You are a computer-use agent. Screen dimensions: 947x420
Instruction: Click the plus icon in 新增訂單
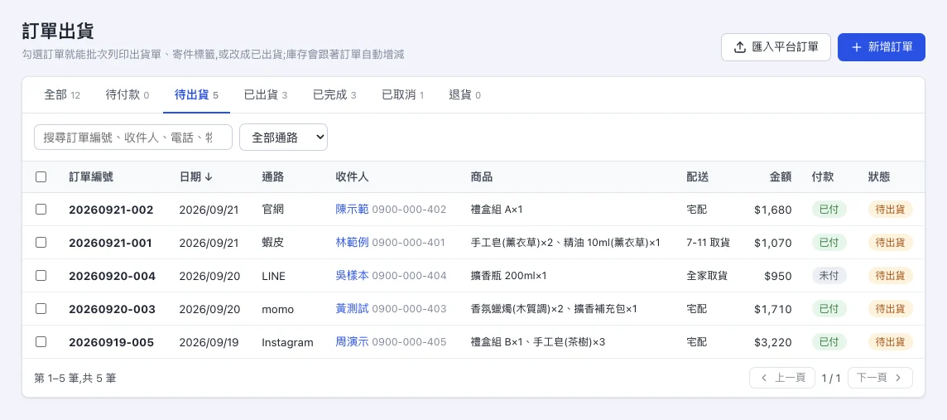(x=857, y=47)
